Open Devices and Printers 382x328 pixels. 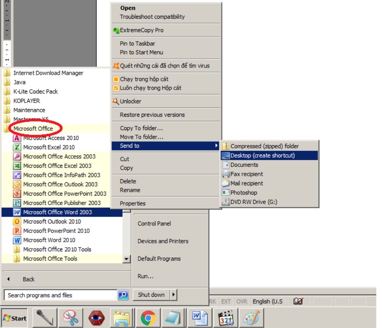coord(163,241)
